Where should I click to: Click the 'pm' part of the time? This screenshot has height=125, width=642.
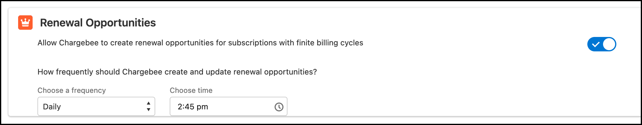coord(202,107)
